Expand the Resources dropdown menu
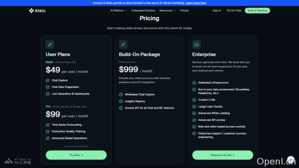 click(167, 11)
